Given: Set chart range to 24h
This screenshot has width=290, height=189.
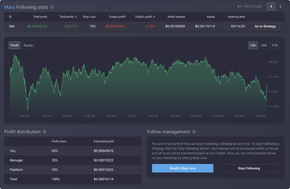Looking at the screenshot, I should coord(253,46).
